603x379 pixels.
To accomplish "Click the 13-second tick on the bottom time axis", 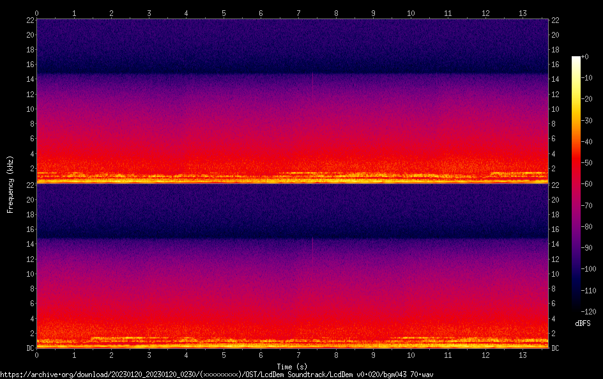I will 523,355.
